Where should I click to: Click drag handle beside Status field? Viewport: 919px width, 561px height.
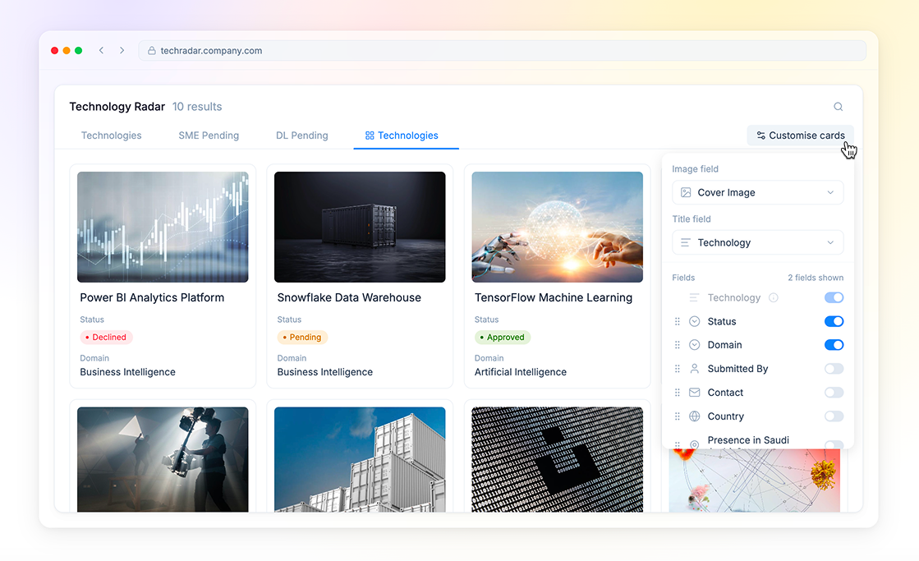[x=677, y=321]
